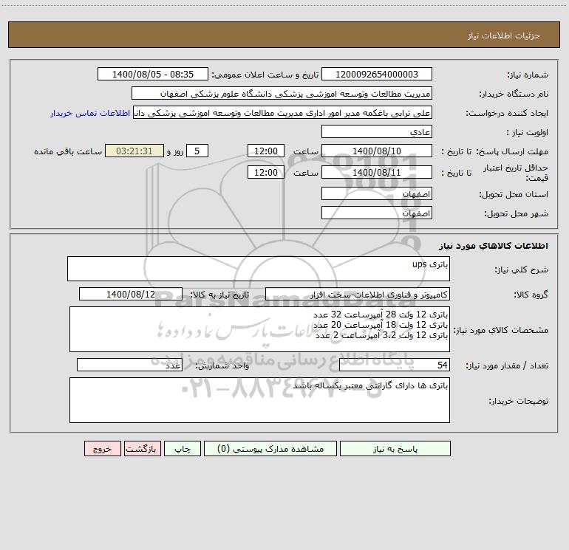569x550 pixels.
Task: Click the label اولویت نیاز
Action: point(528,132)
